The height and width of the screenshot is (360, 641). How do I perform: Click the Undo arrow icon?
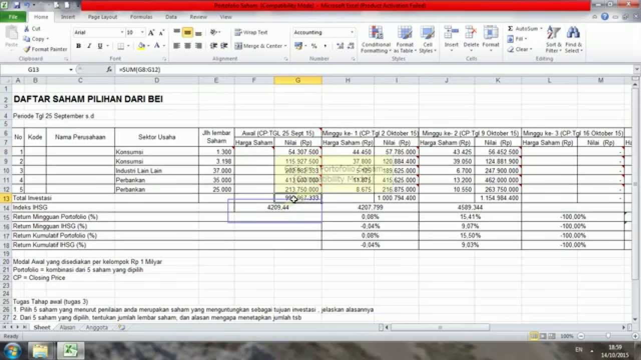(x=28, y=5)
